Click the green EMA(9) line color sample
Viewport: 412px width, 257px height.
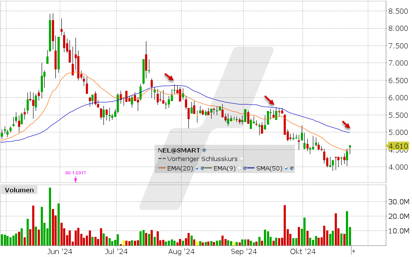209,168
